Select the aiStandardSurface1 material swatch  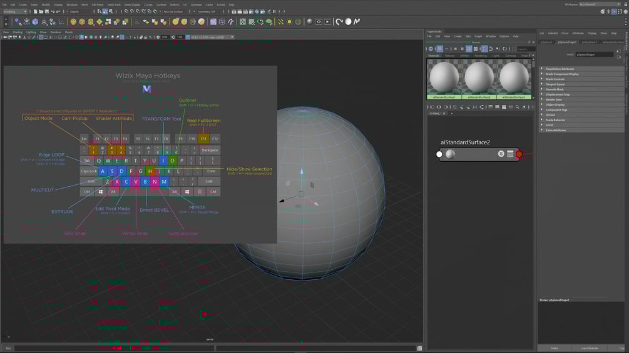point(444,79)
